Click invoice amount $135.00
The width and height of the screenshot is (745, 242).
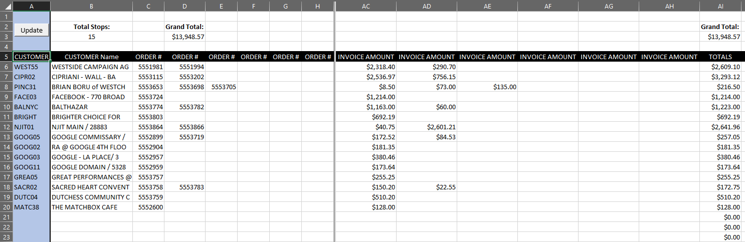pos(505,87)
